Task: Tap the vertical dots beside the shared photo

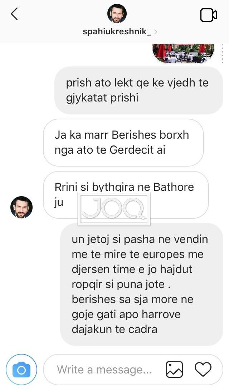Action: (222, 54)
